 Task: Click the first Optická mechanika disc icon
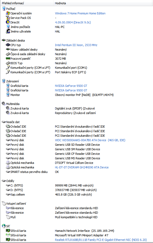[8, 163]
